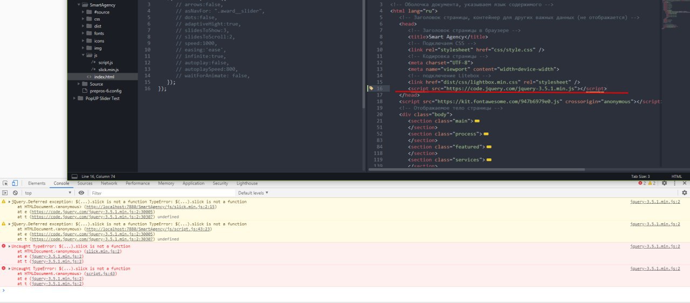Click the Line 16, Column 74 status text
The height and width of the screenshot is (303, 690).
pos(99,176)
